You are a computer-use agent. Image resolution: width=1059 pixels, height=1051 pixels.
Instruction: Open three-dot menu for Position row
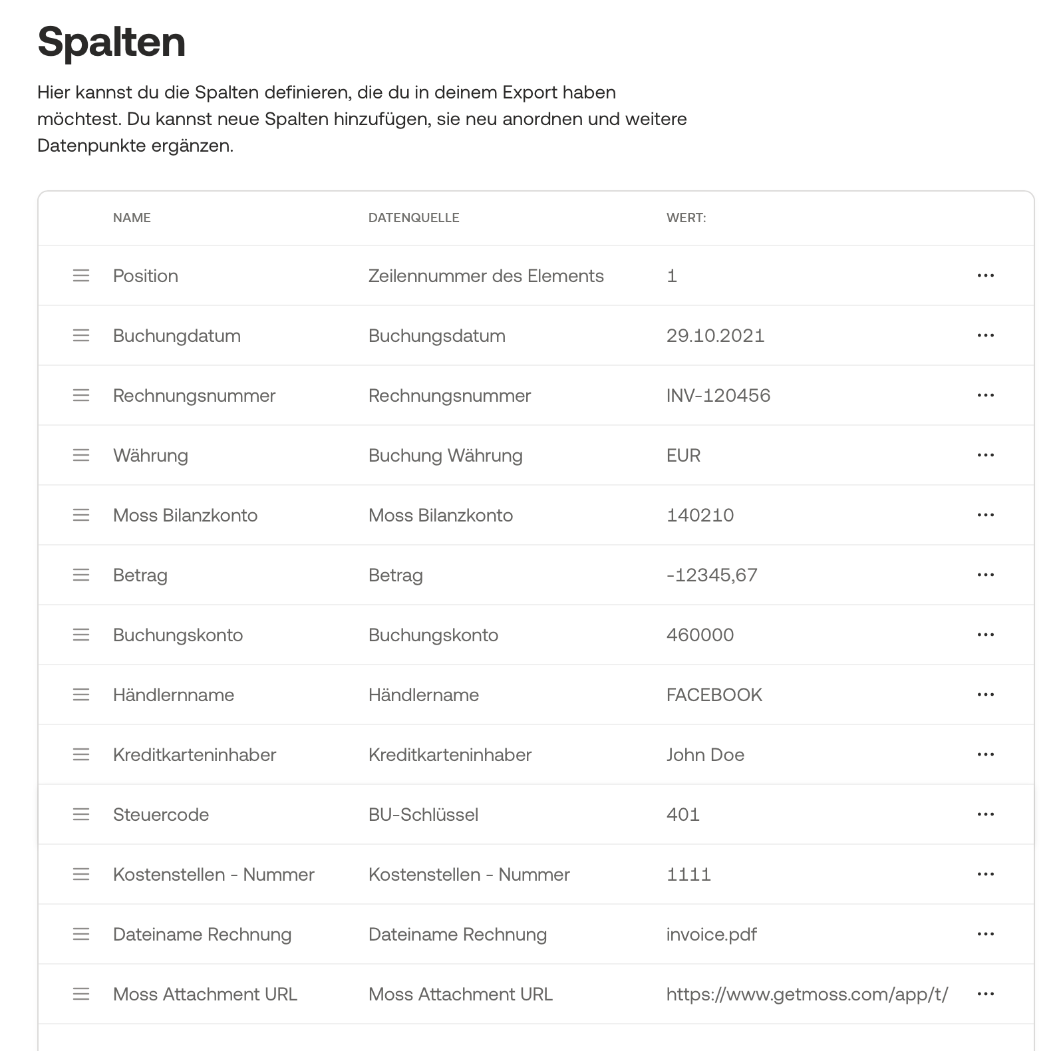click(986, 275)
